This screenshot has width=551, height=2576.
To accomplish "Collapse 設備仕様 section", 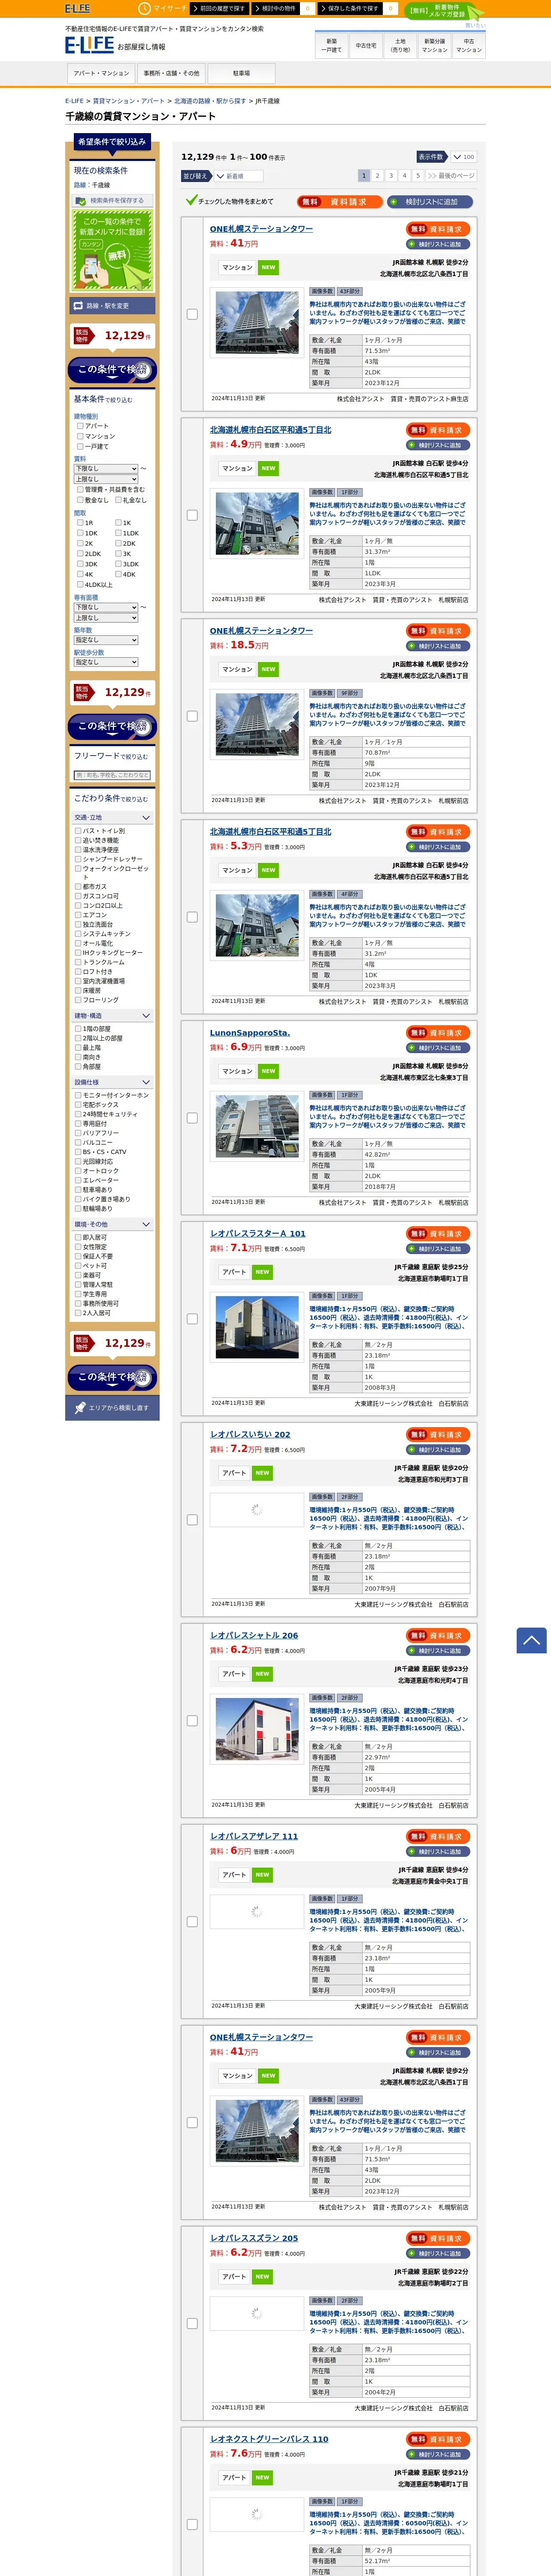I will point(112,1082).
